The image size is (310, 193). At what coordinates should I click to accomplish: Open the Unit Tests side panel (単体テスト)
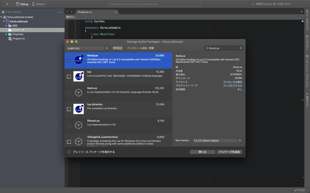pyautogui.click(x=307, y=100)
